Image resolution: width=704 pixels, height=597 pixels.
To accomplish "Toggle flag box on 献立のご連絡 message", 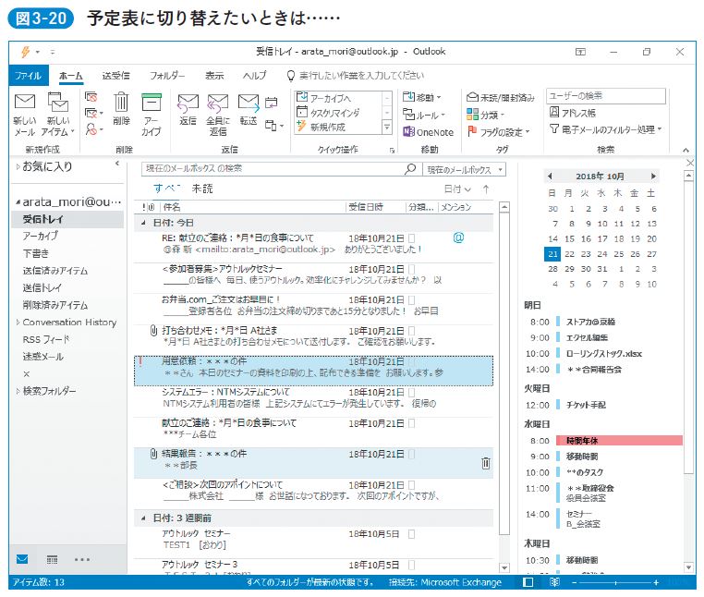I will pyautogui.click(x=411, y=423).
